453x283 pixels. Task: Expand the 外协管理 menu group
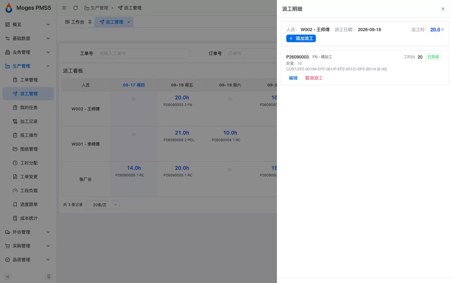coord(28,232)
